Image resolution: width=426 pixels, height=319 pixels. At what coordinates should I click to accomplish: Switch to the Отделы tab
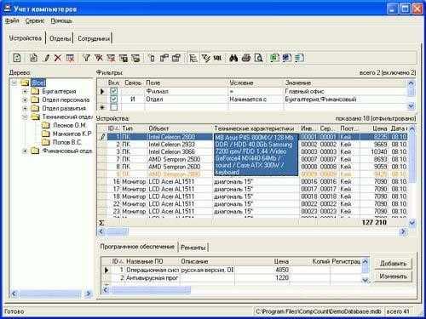pyautogui.click(x=60, y=38)
